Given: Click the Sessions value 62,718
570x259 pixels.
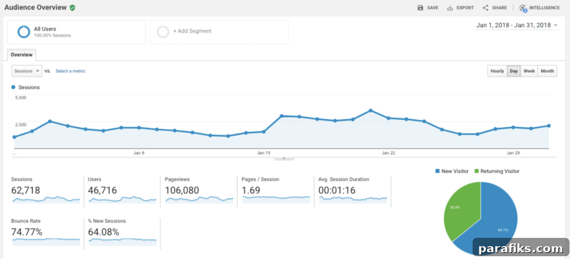Looking at the screenshot, I should coord(26,190).
